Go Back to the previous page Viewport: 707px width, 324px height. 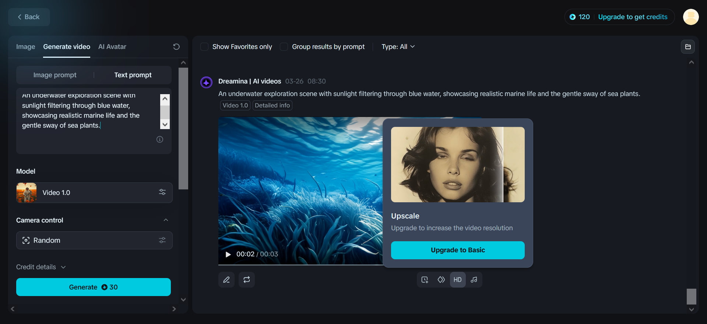[29, 17]
